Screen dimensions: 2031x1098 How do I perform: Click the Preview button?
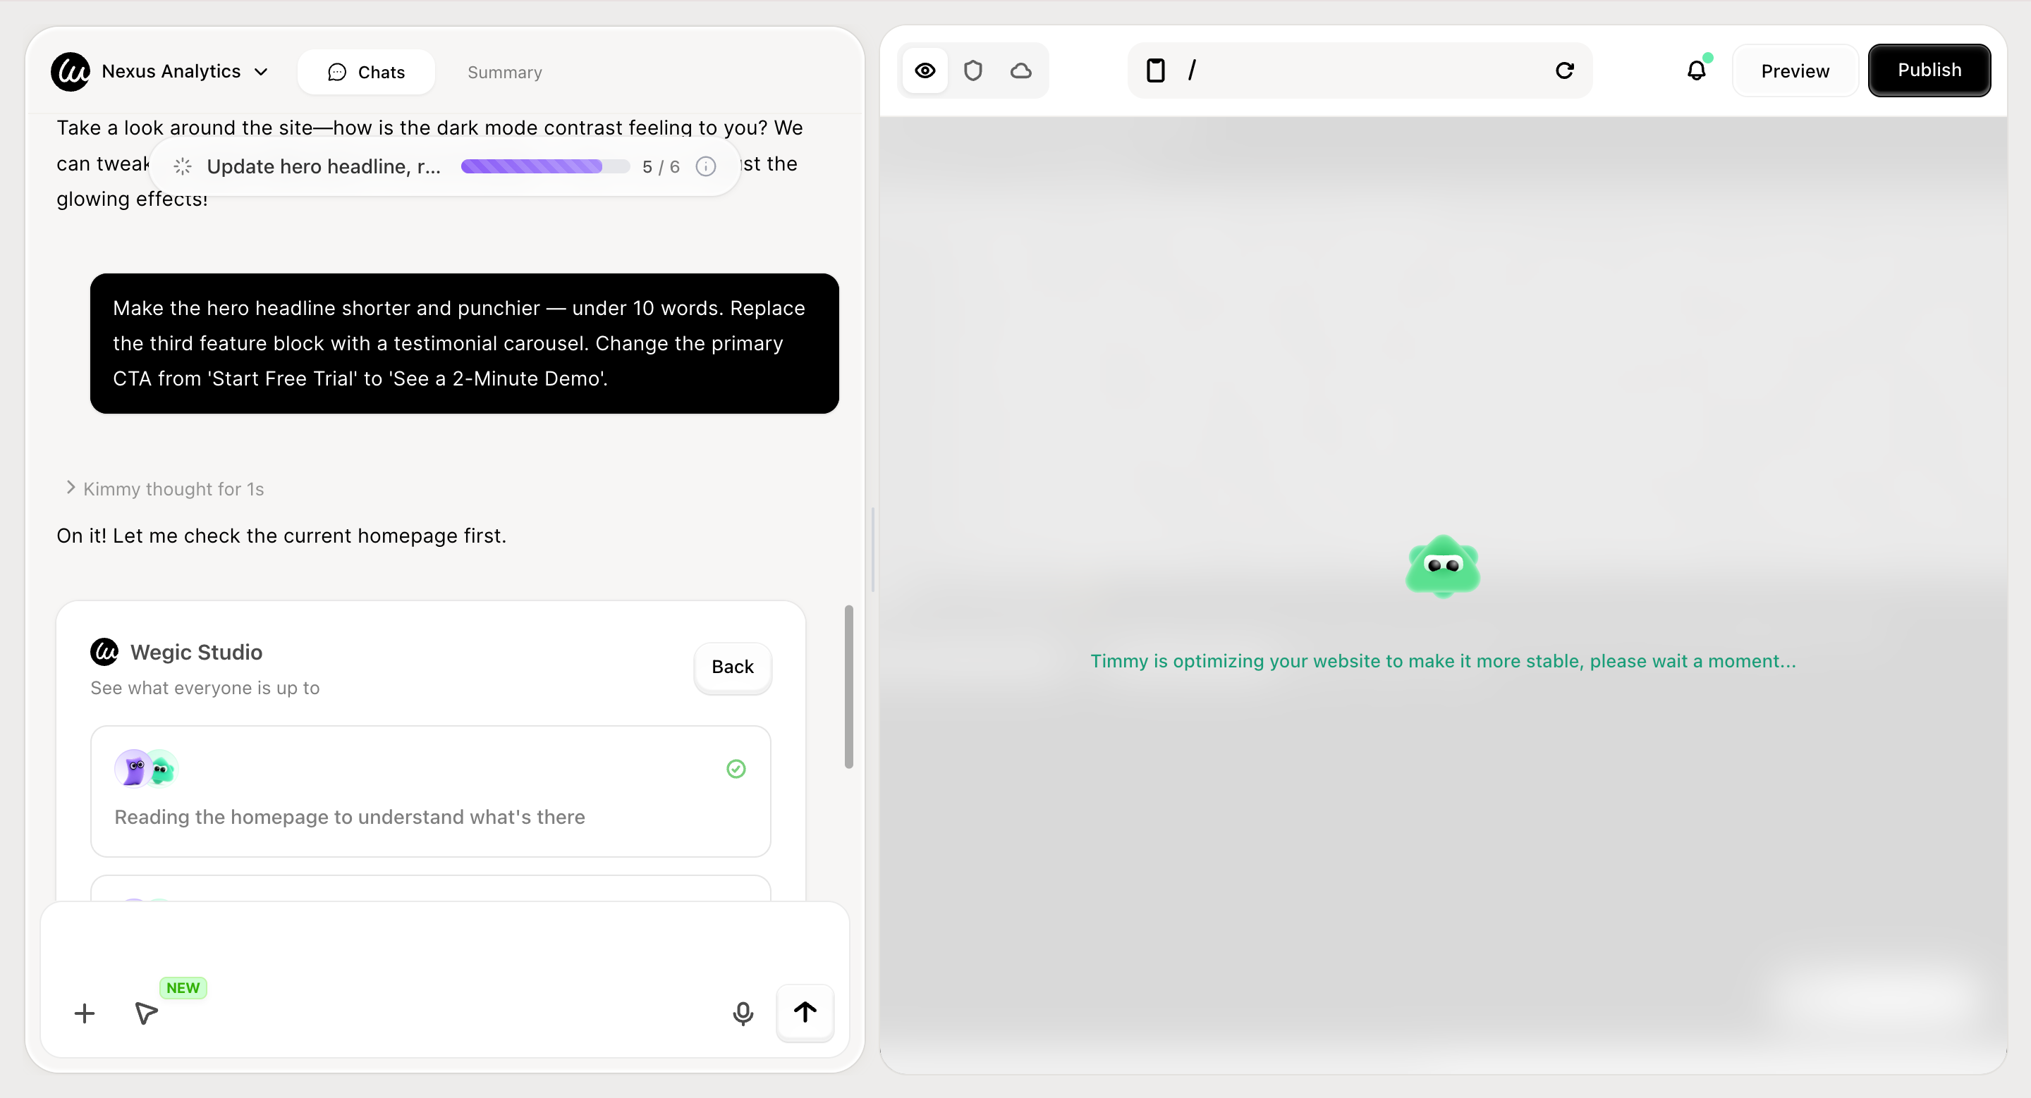[x=1795, y=72]
